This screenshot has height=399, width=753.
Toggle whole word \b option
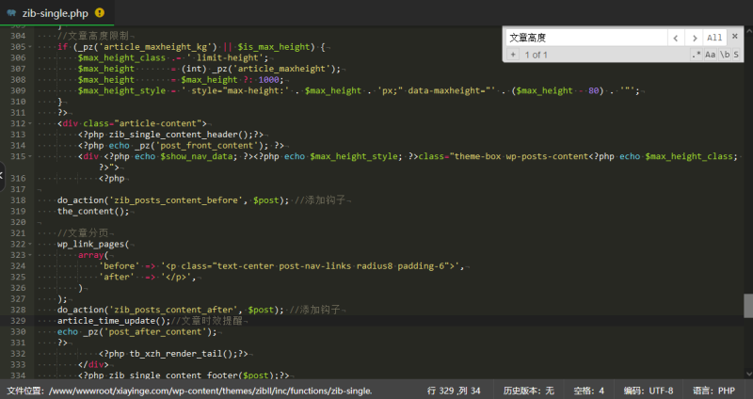click(725, 56)
